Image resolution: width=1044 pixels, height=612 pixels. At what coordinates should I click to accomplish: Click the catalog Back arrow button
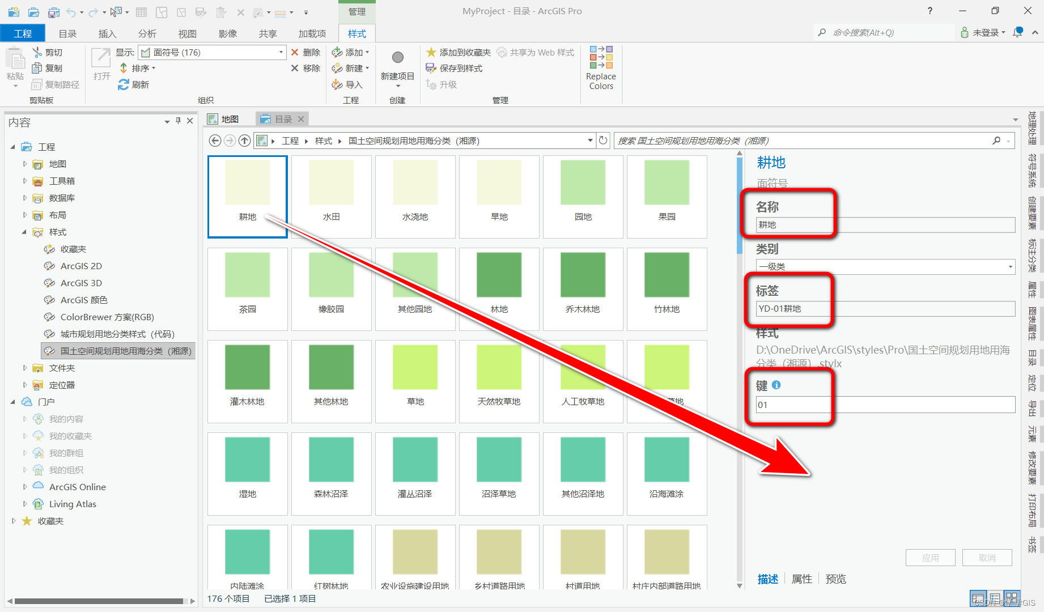tap(215, 141)
